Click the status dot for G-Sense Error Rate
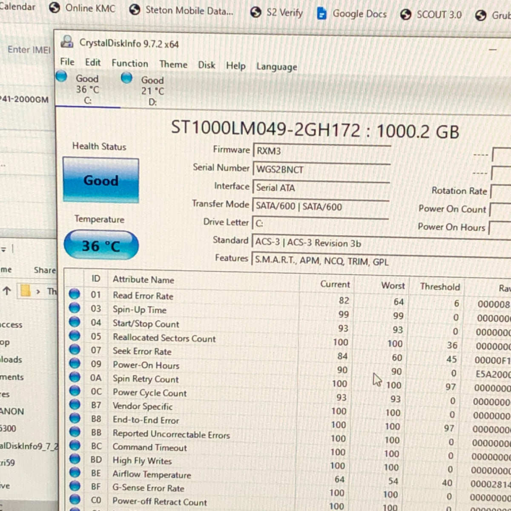This screenshot has width=511, height=511. click(x=75, y=485)
